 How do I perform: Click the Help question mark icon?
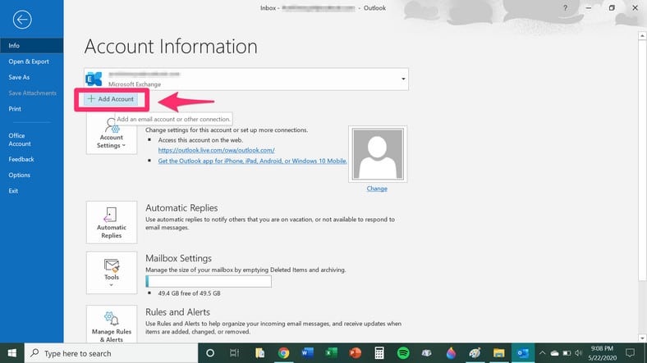565,8
